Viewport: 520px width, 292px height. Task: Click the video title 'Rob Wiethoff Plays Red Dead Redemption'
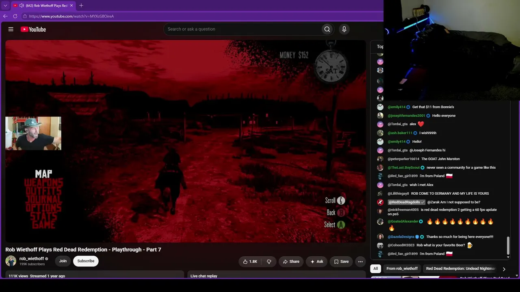[x=83, y=249]
